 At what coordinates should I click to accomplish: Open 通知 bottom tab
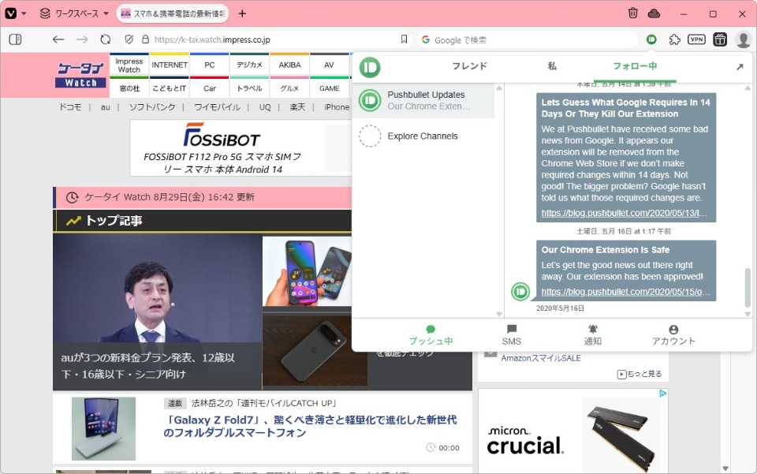click(x=592, y=335)
